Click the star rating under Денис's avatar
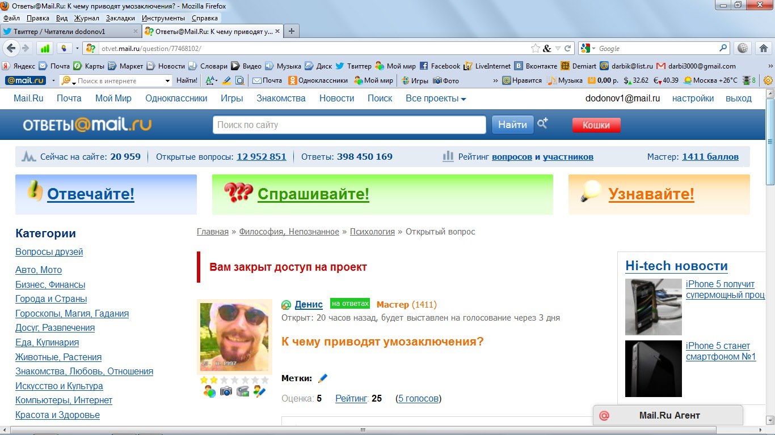Viewport: 775px width, 435px height. pos(234,379)
